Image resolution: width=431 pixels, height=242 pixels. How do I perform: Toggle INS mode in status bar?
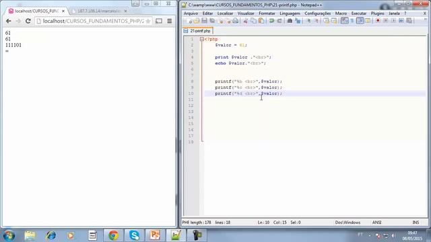pos(416,223)
